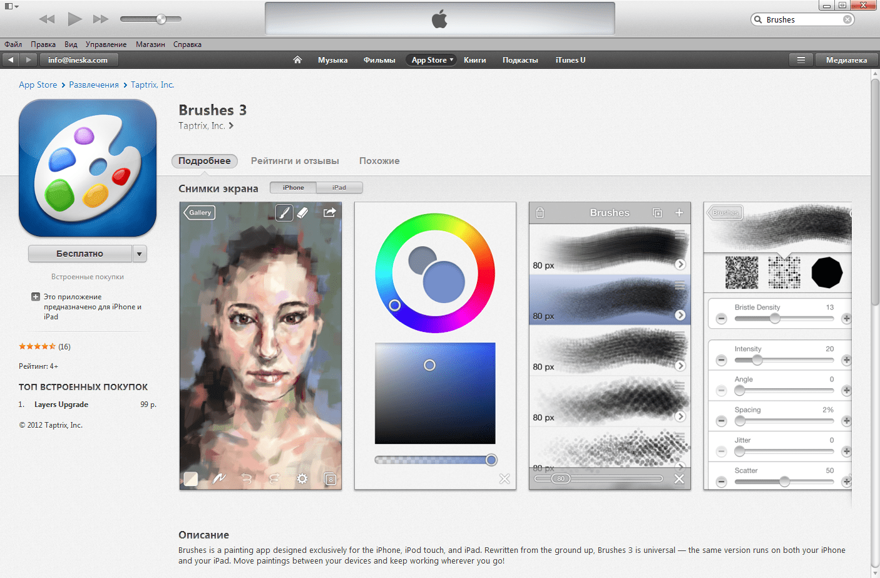Select the Похожие tab
The height and width of the screenshot is (578, 880).
click(379, 161)
